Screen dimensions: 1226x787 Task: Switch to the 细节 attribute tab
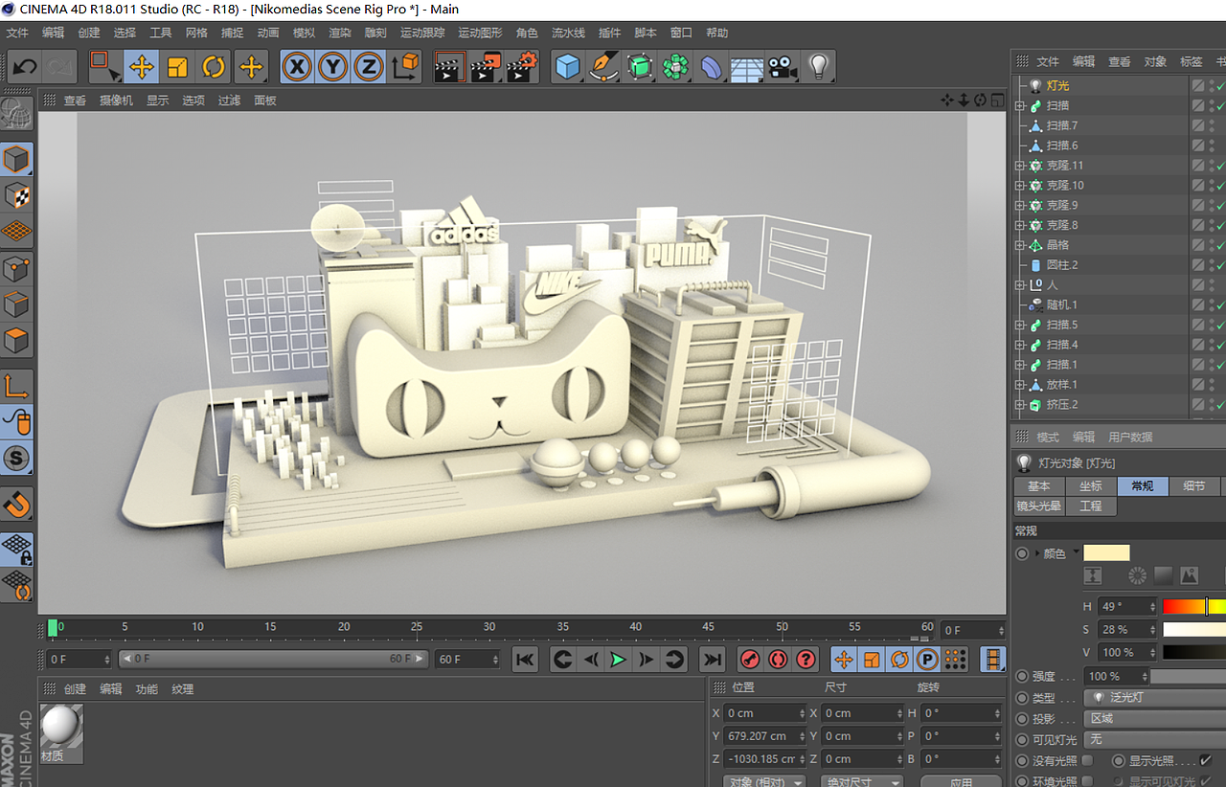click(1194, 485)
